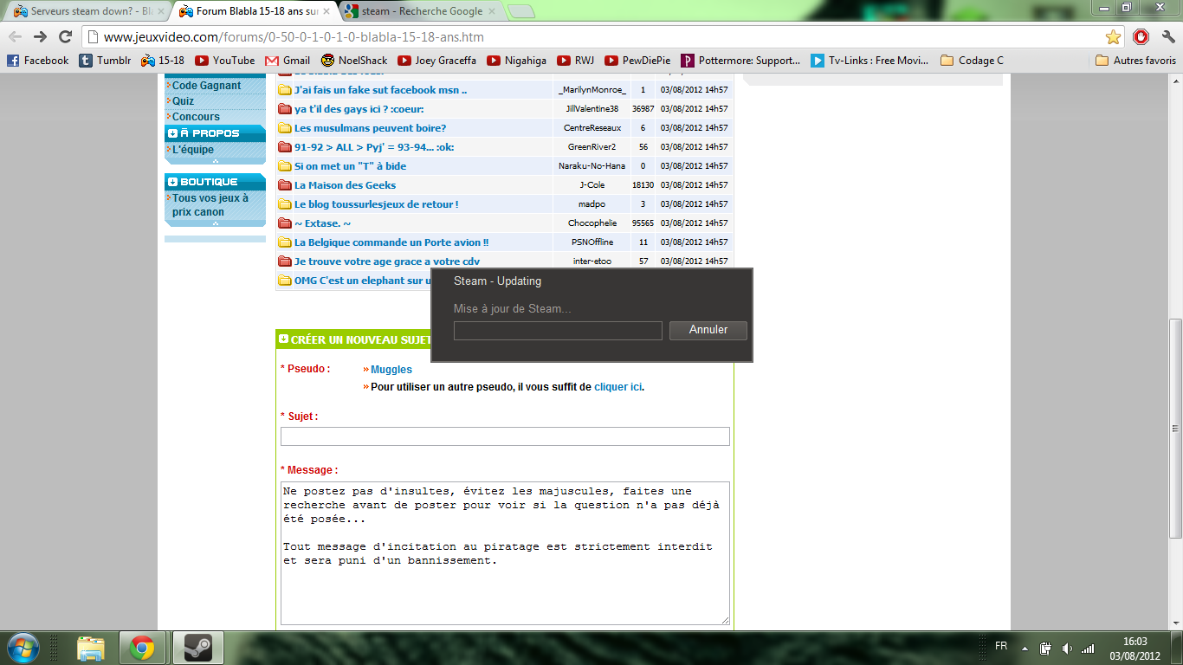
Task: Click the page's vertical scrollbar thumb
Action: (x=1175, y=429)
